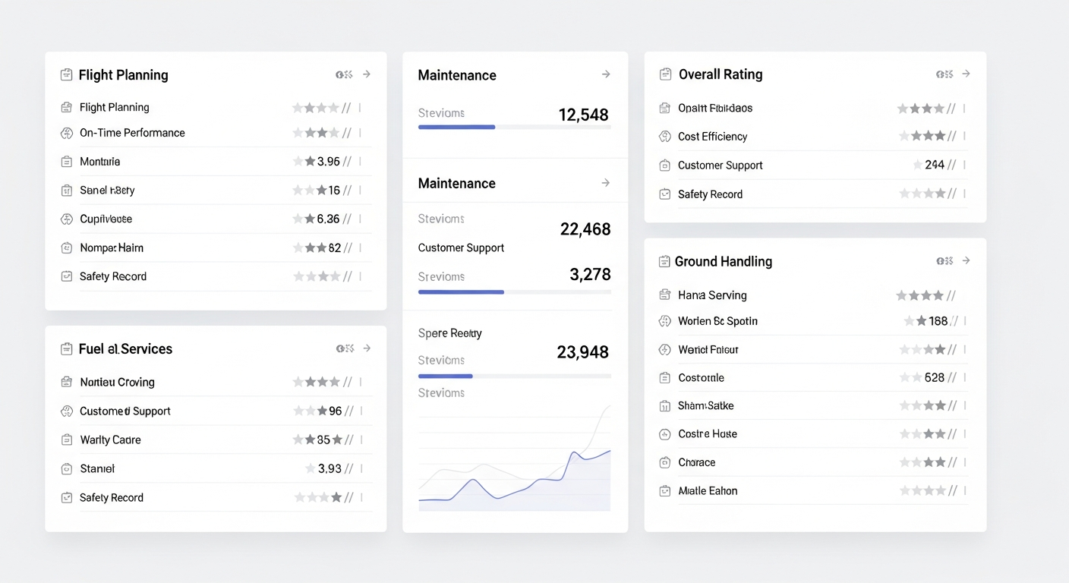This screenshot has height=583, width=1069.
Task: Click the Spere Reolty link in Maintenance card
Action: [x=449, y=332]
